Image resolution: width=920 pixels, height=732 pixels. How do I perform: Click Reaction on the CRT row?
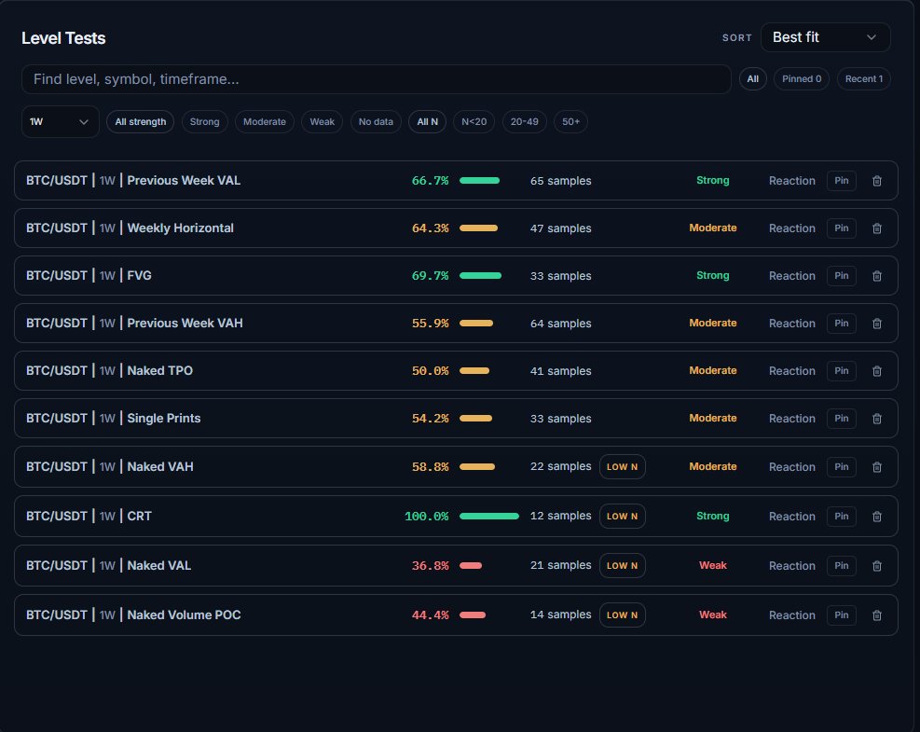tap(792, 517)
